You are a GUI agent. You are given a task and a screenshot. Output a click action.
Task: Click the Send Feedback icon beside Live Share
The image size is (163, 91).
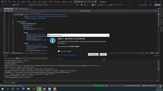tap(151, 5)
